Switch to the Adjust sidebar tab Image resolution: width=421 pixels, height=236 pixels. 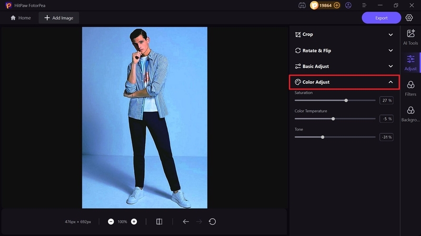pyautogui.click(x=410, y=63)
